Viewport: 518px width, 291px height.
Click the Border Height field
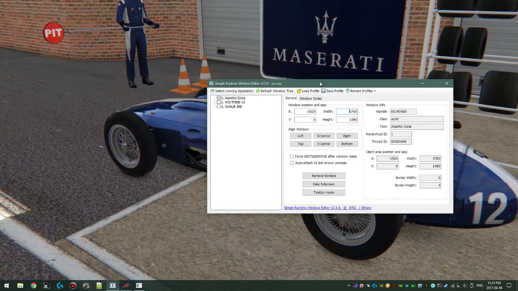430,185
